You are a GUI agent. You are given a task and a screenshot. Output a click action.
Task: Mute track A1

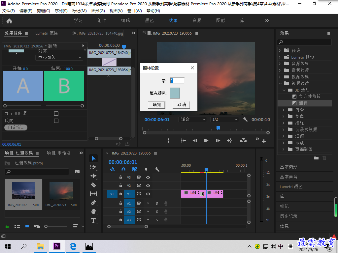coord(148,203)
